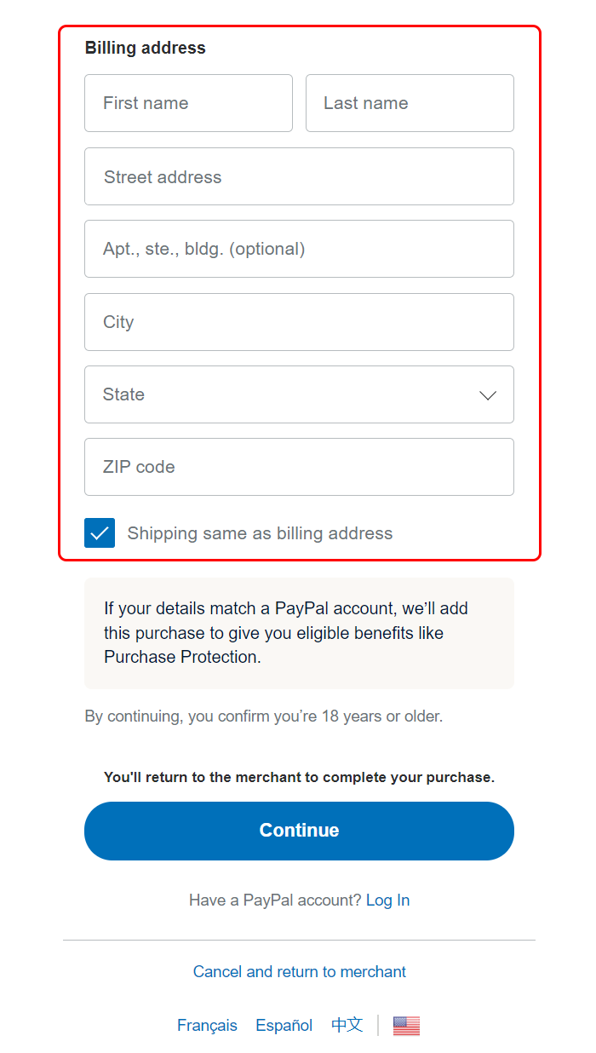This screenshot has width=596, height=1053.
Task: Select the Apt., ste., bldg. optional field
Action: point(299,249)
